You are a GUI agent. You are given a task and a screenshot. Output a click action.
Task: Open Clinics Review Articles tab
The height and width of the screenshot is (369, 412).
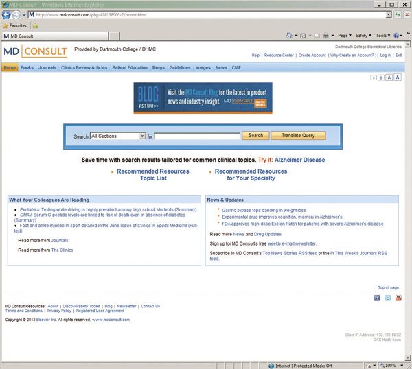pyautogui.click(x=84, y=67)
